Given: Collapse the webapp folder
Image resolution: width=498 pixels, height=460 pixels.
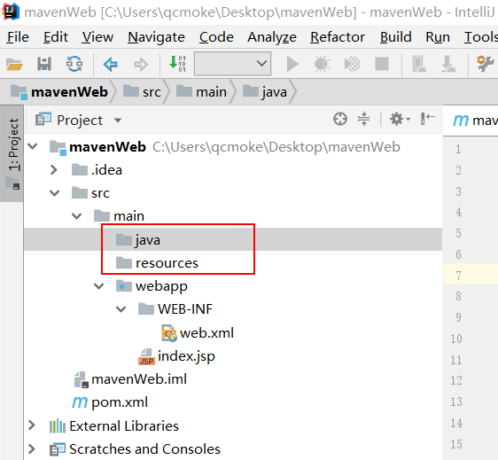Looking at the screenshot, I should pyautogui.click(x=99, y=286).
